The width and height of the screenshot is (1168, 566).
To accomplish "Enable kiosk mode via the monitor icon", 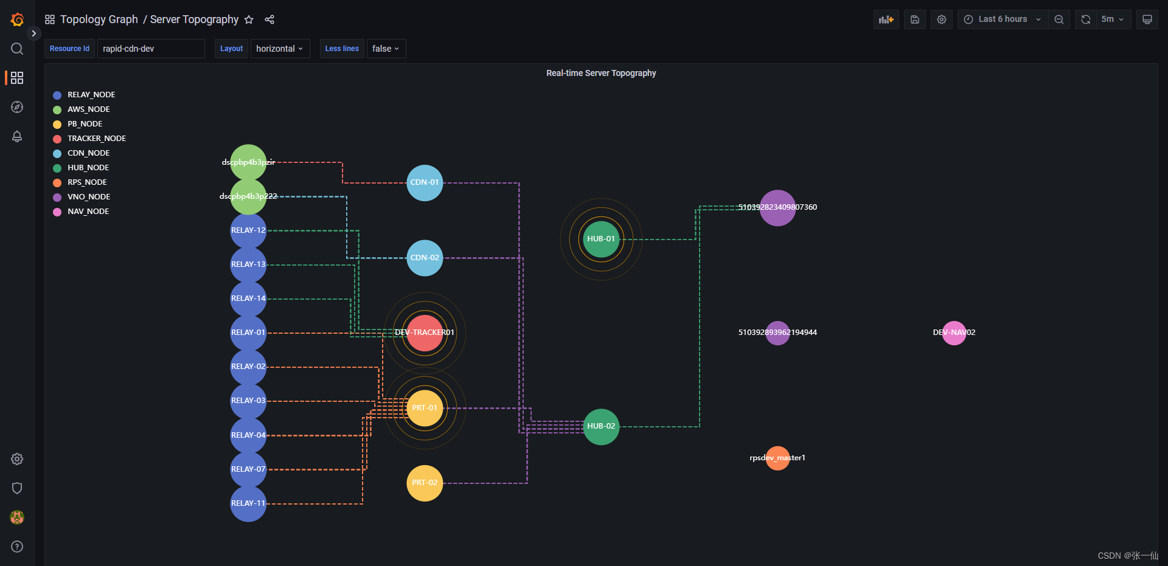I will point(1147,19).
